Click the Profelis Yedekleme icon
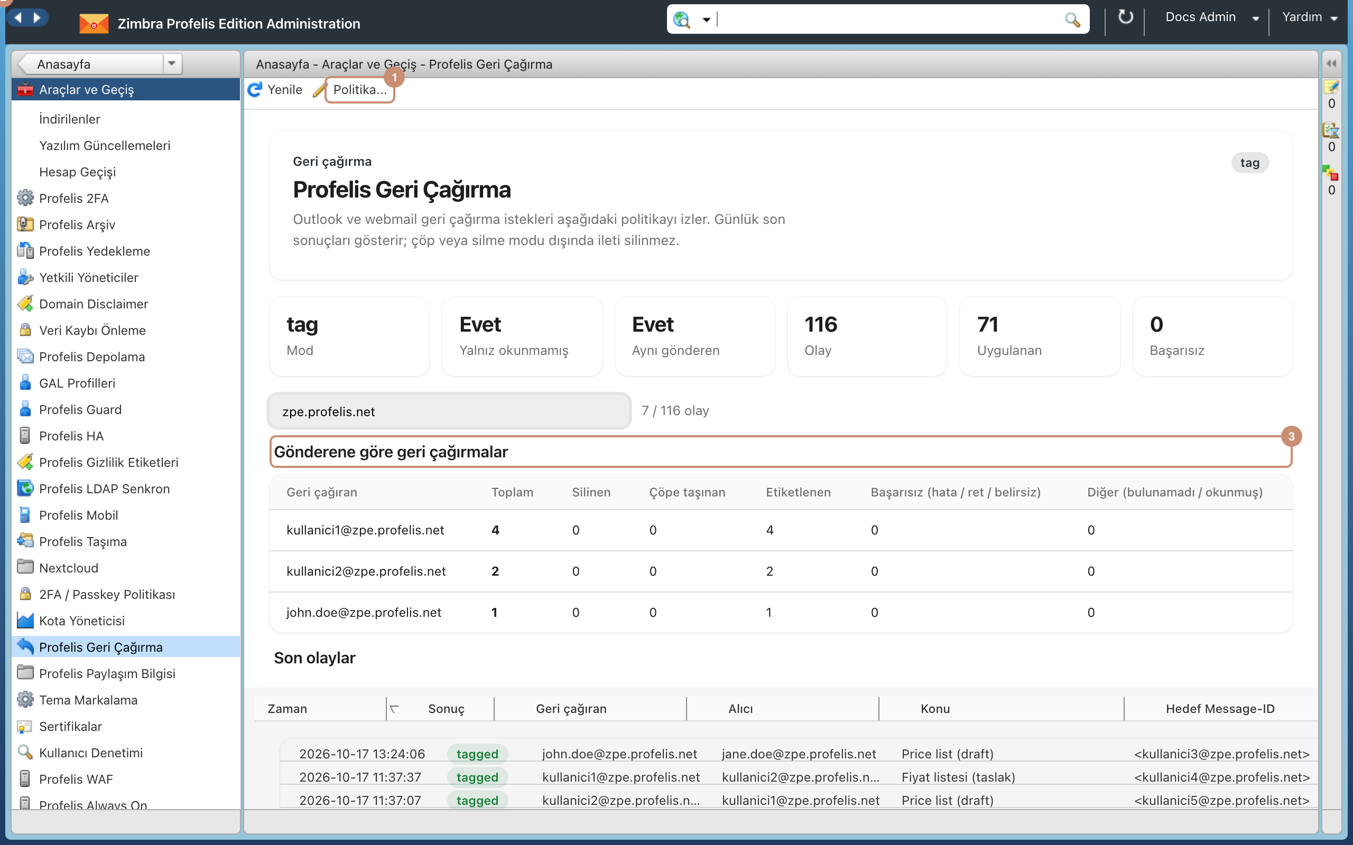Screen dimensions: 1353x845 tap(25, 250)
